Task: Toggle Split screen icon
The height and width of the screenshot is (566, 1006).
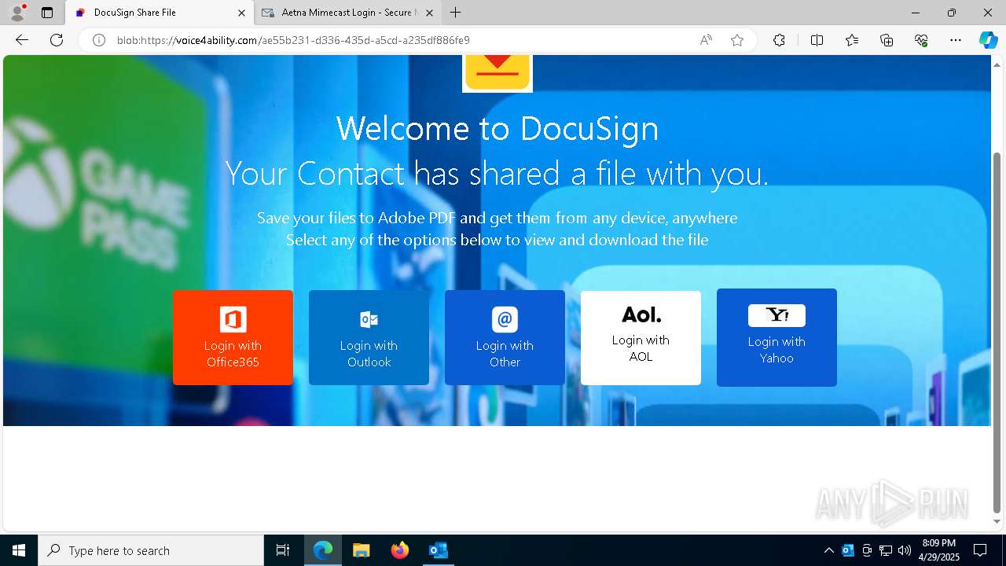Action: point(817,40)
